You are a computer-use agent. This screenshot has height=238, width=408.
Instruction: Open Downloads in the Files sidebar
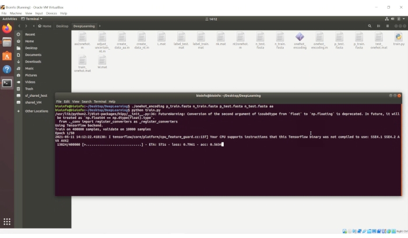[x=33, y=61]
